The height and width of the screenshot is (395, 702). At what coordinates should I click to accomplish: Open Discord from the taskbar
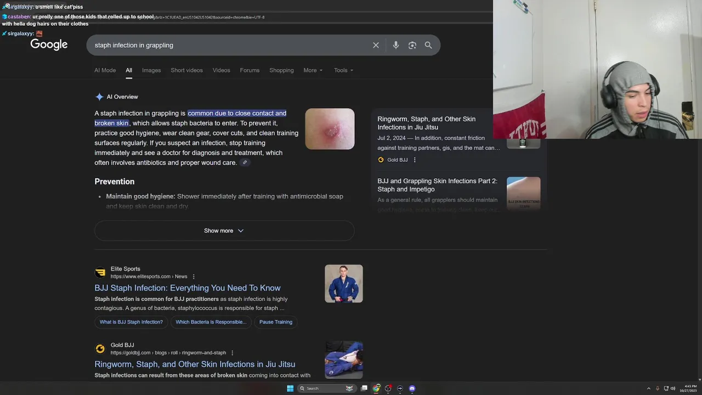[x=412, y=388]
